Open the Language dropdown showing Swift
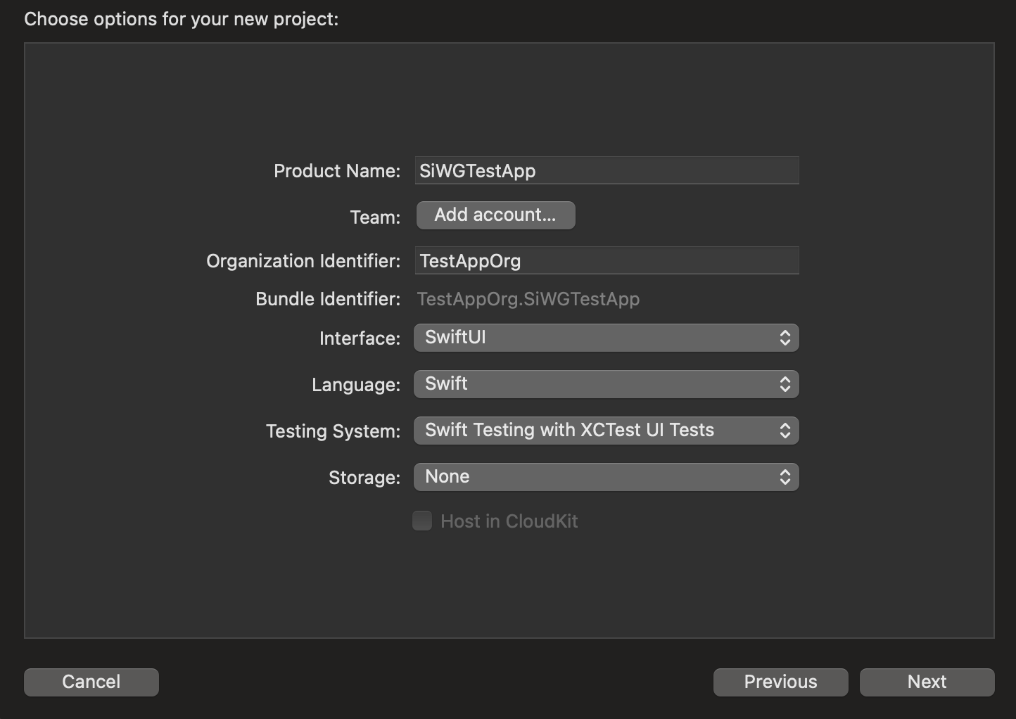 [x=605, y=384]
